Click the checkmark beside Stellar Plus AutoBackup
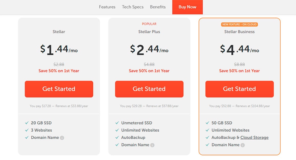The height and width of the screenshot is (160, 296). 117,138
